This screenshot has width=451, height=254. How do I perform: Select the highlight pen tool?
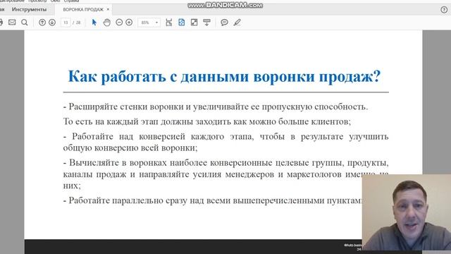click(x=237, y=22)
